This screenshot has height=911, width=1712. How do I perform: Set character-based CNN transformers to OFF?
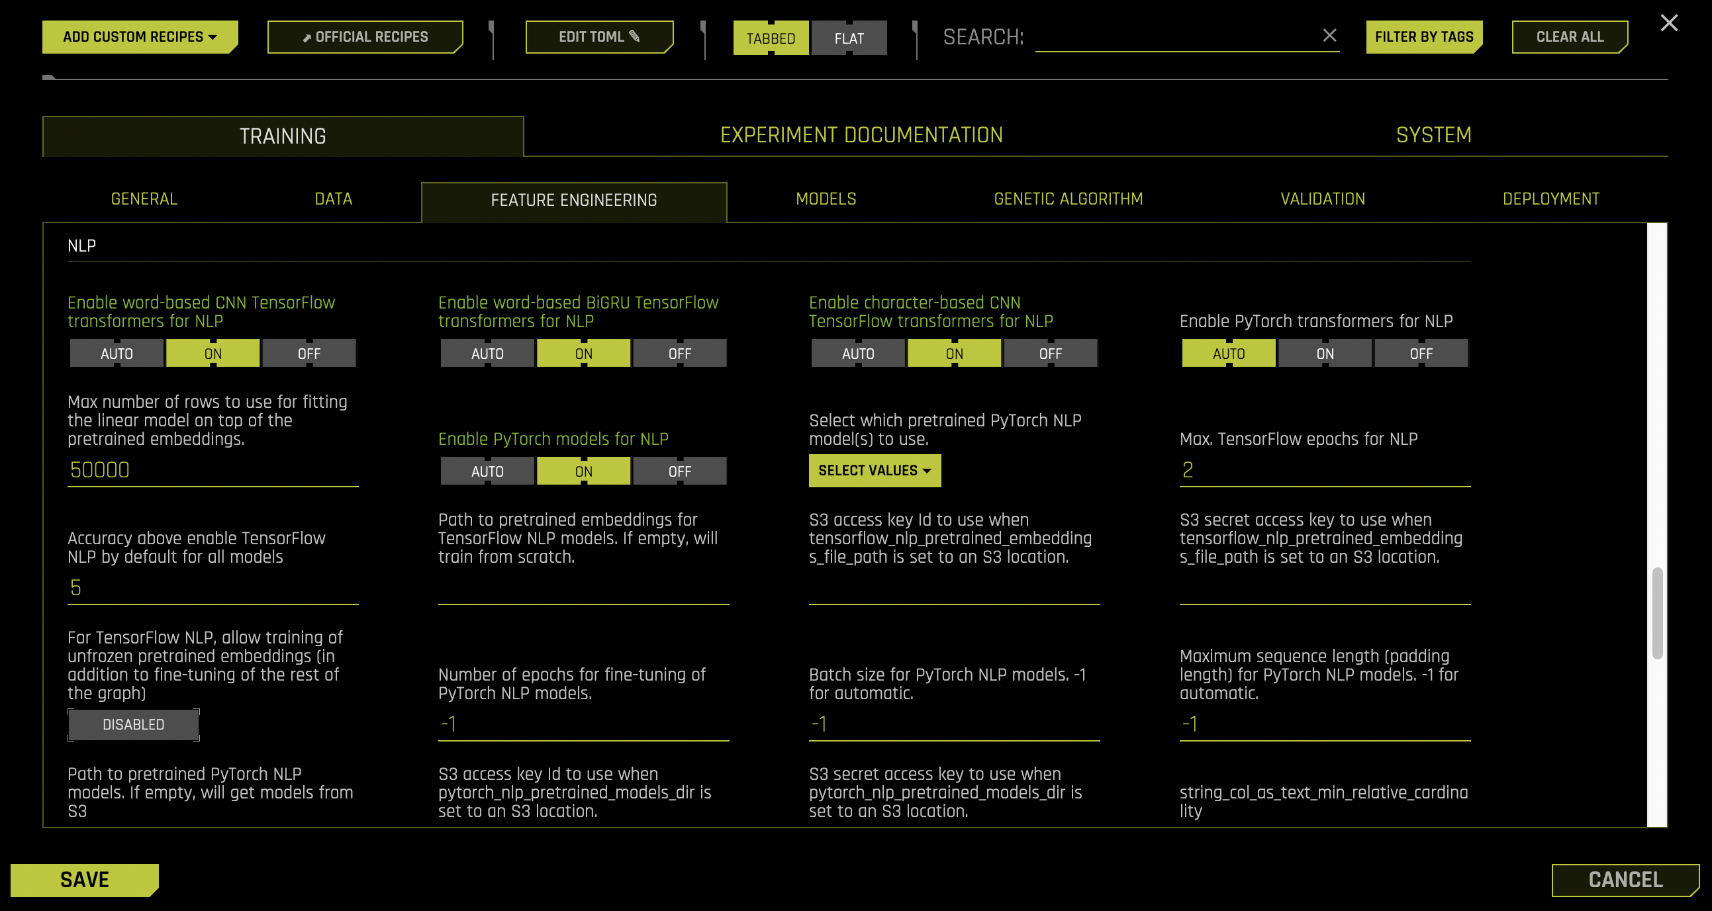click(1050, 353)
